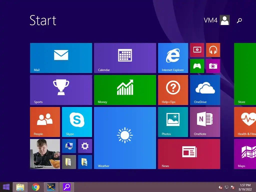Screen dimensions: 256x192
Task: Open the Camera tile
Action: click(x=213, y=66)
